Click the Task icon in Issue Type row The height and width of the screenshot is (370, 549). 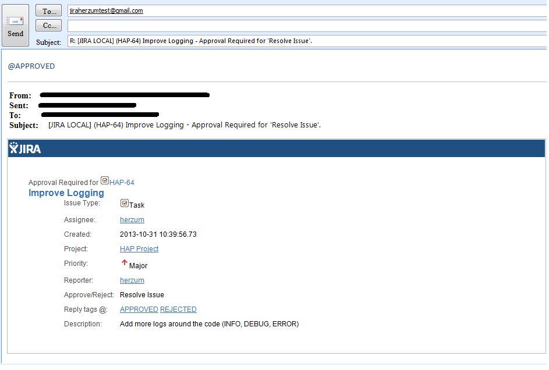click(x=124, y=204)
